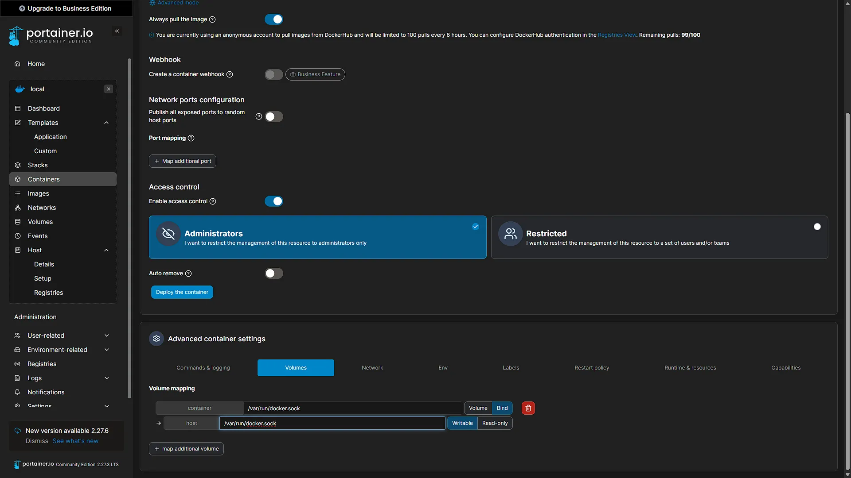The image size is (851, 478).
Task: Open Containers via its sidebar cube icon
Action: pyautogui.click(x=18, y=179)
